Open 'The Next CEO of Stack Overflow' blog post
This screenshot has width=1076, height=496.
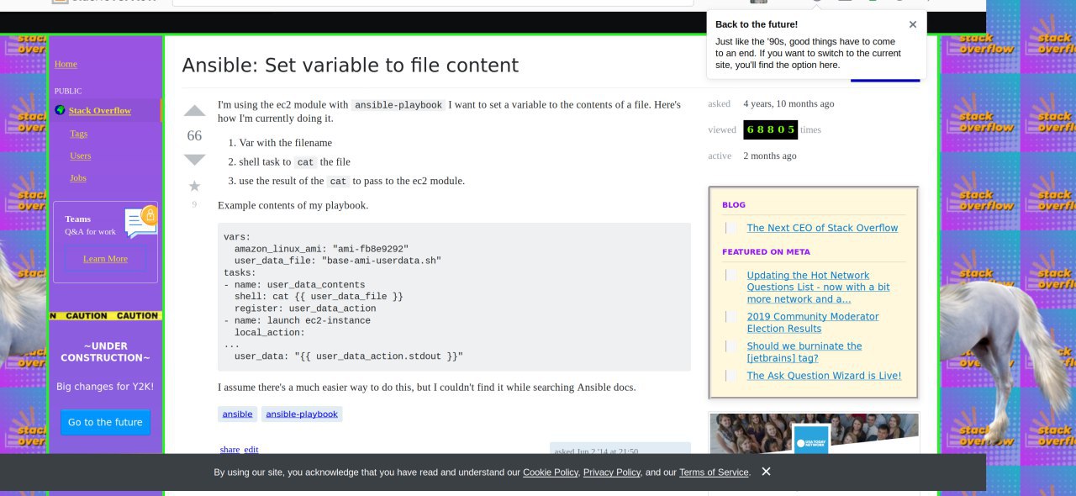(822, 228)
